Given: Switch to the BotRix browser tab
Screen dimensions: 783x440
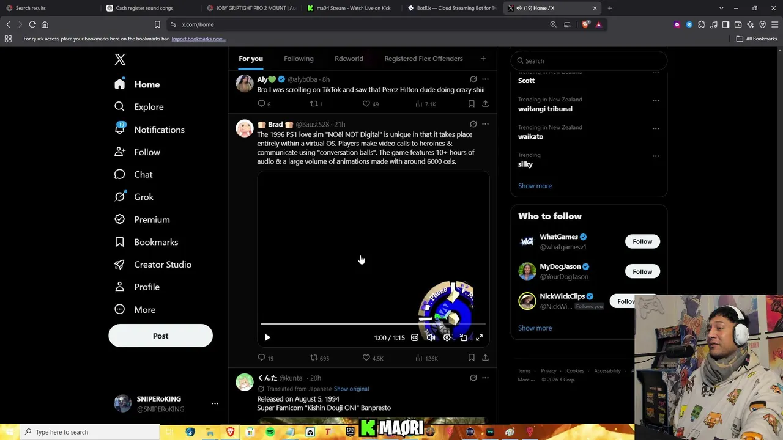Looking at the screenshot, I should (x=451, y=8).
